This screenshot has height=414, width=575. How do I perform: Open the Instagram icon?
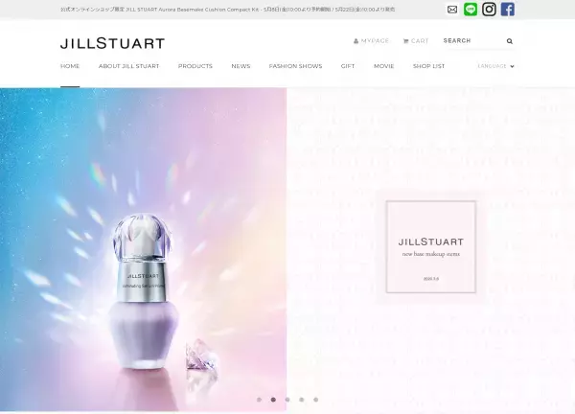pyautogui.click(x=489, y=10)
